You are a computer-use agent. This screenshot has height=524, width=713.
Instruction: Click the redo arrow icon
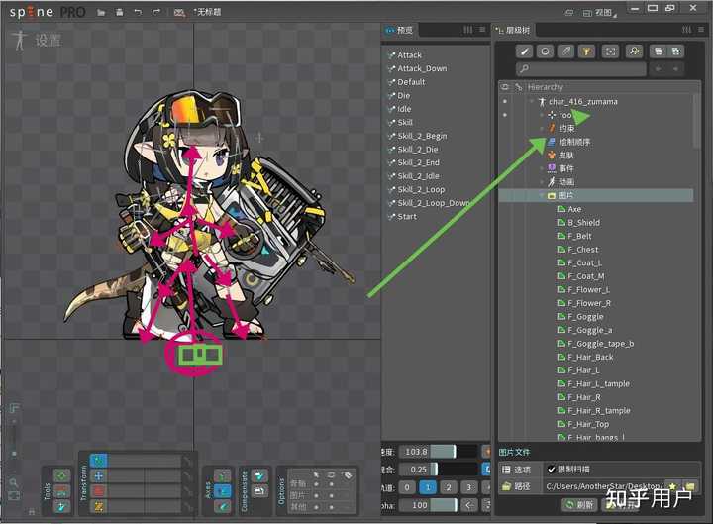coord(156,12)
